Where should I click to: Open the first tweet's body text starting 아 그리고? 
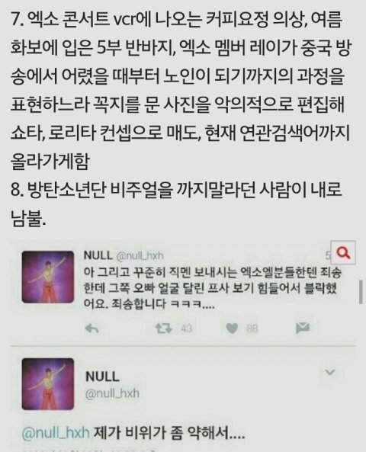213,288
